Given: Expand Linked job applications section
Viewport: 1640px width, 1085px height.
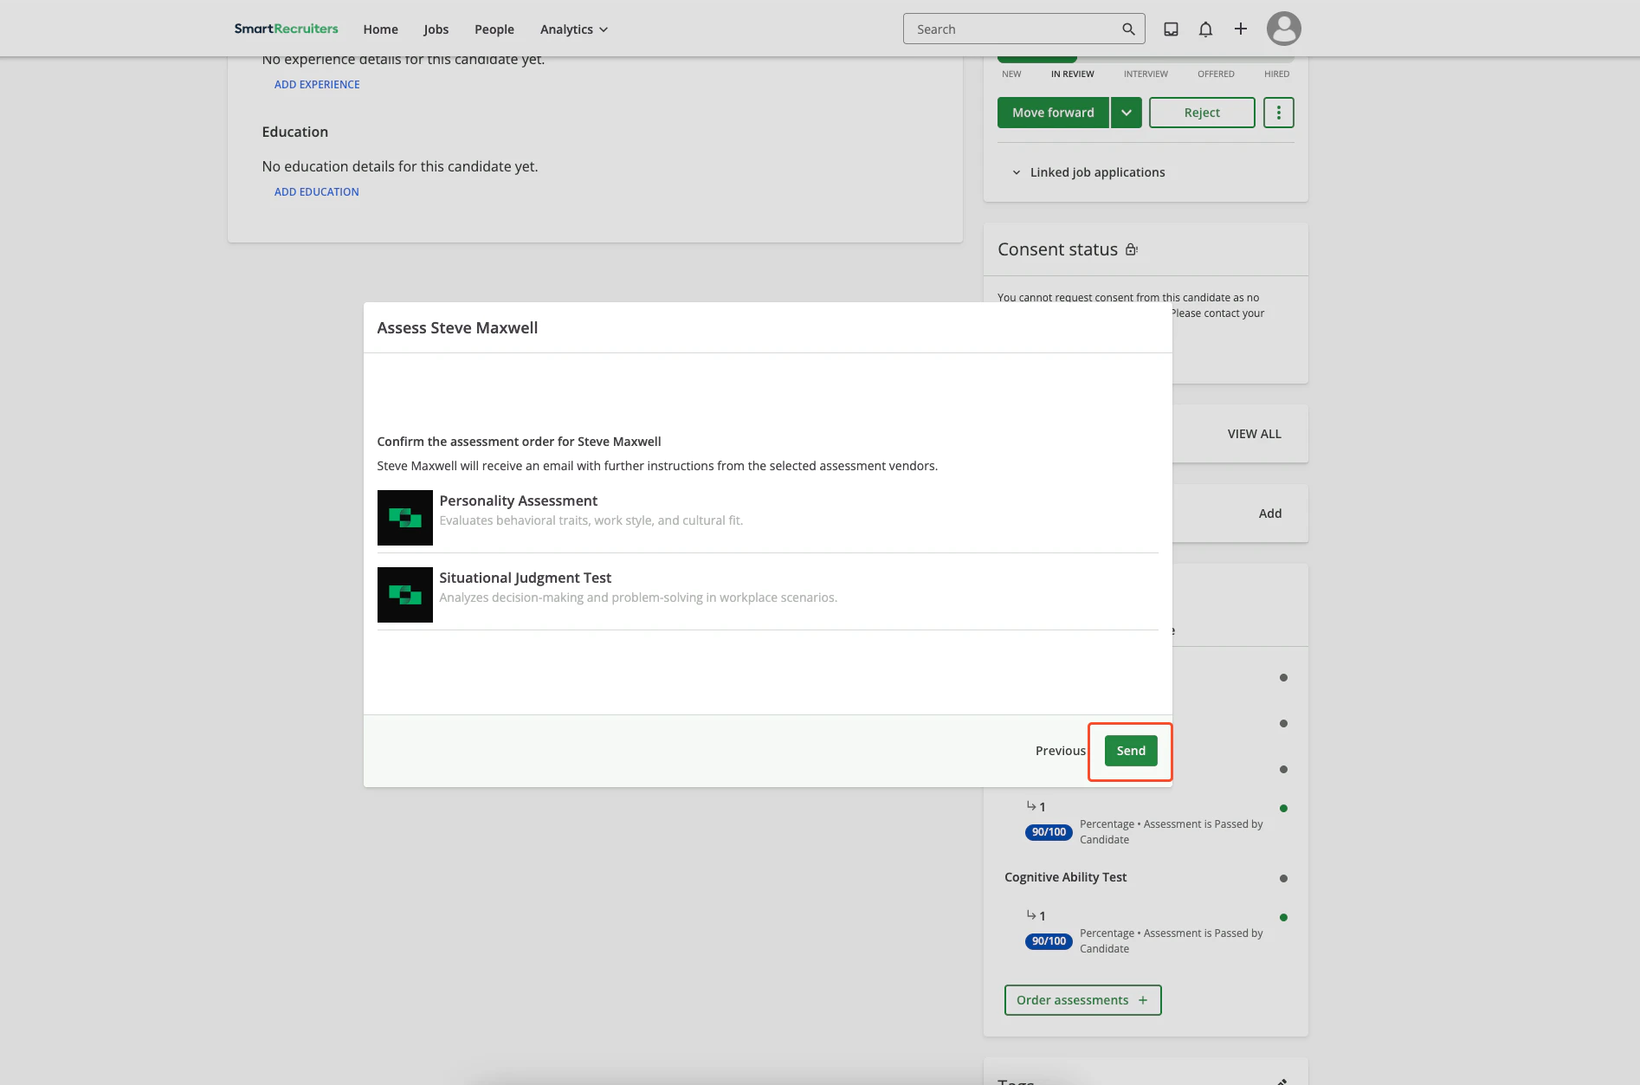Looking at the screenshot, I should 1088,172.
